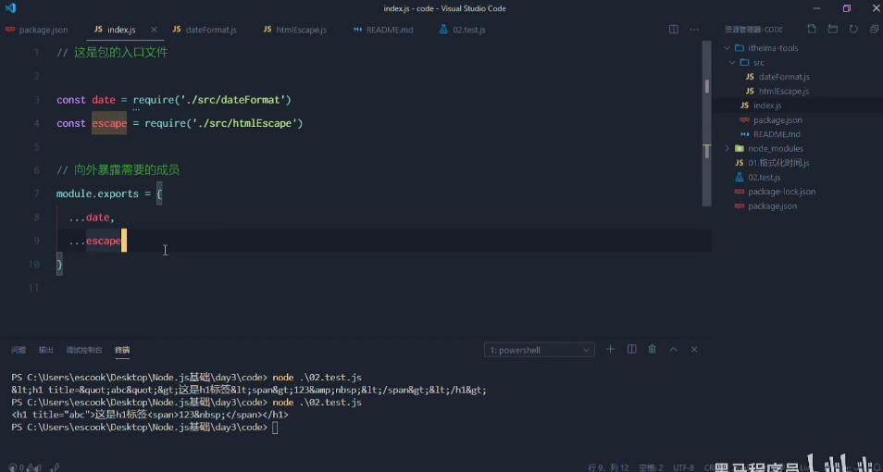Select the 终端 panel tab
Image resolution: width=883 pixels, height=472 pixels.
click(122, 351)
